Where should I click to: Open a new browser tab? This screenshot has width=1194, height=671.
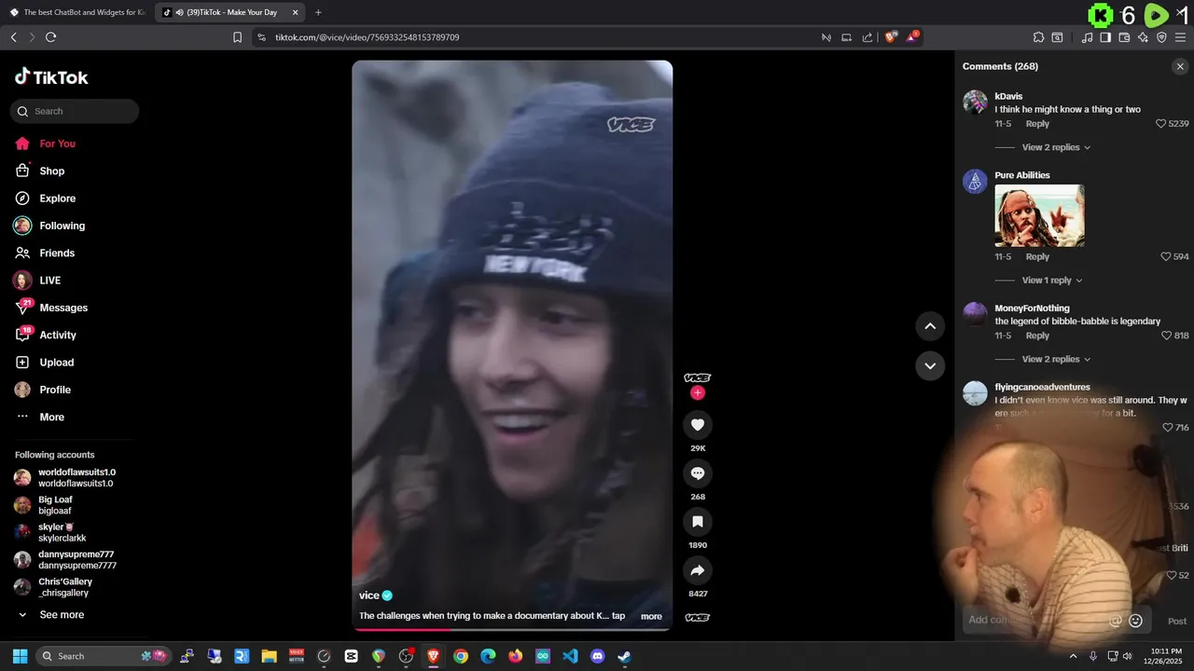point(318,12)
